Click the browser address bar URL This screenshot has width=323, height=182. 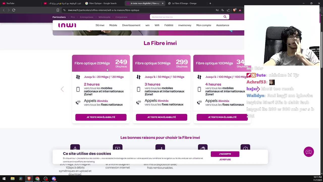click(104, 10)
